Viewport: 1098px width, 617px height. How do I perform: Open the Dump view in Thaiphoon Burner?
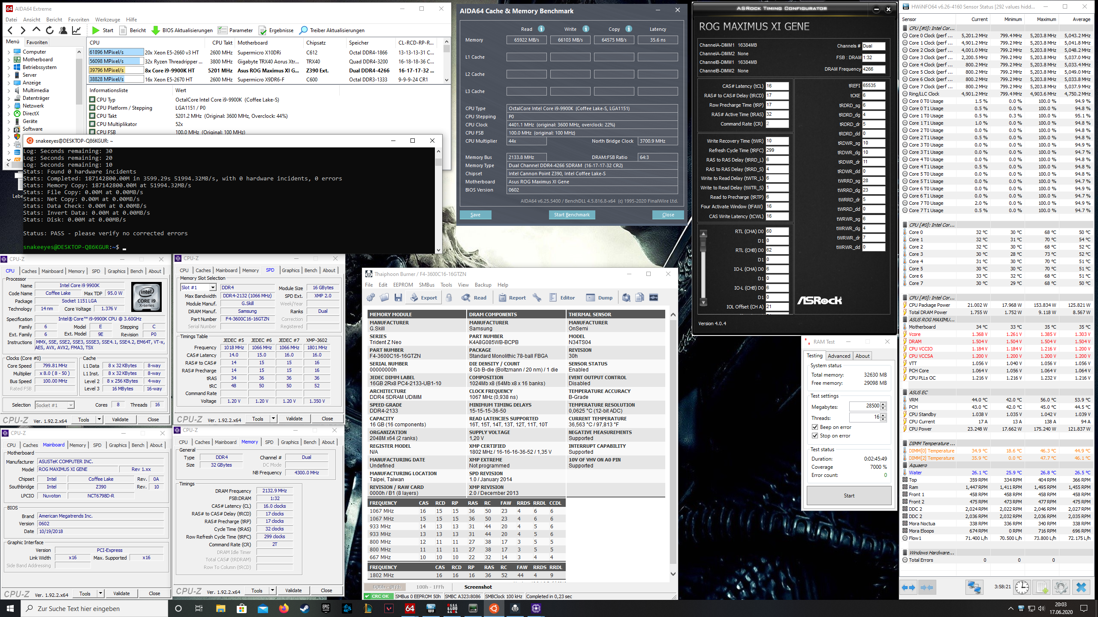599,298
